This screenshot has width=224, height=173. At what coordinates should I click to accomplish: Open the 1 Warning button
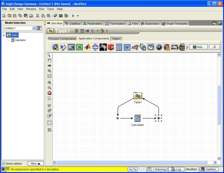pos(157,169)
